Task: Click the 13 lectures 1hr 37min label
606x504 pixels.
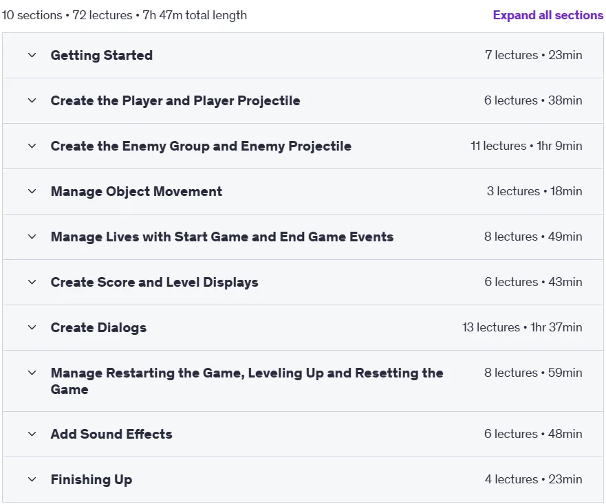Action: point(522,327)
